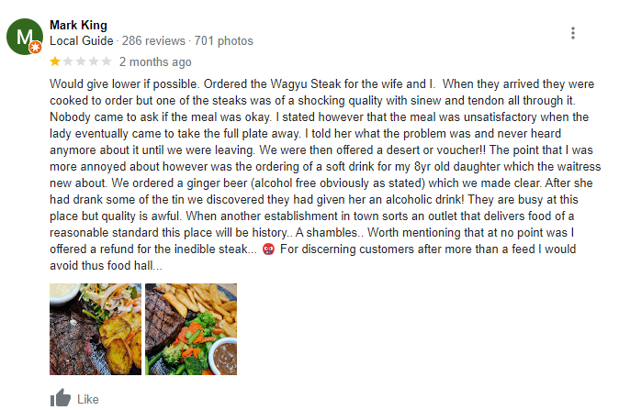
Task: Click the 286 reviews count
Action: pos(153,40)
